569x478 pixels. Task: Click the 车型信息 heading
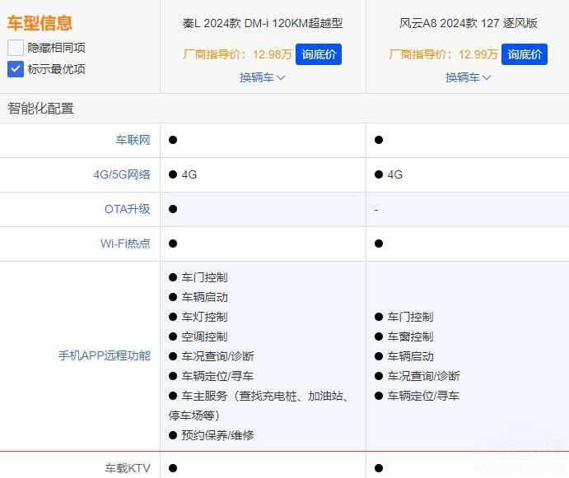[x=40, y=23]
